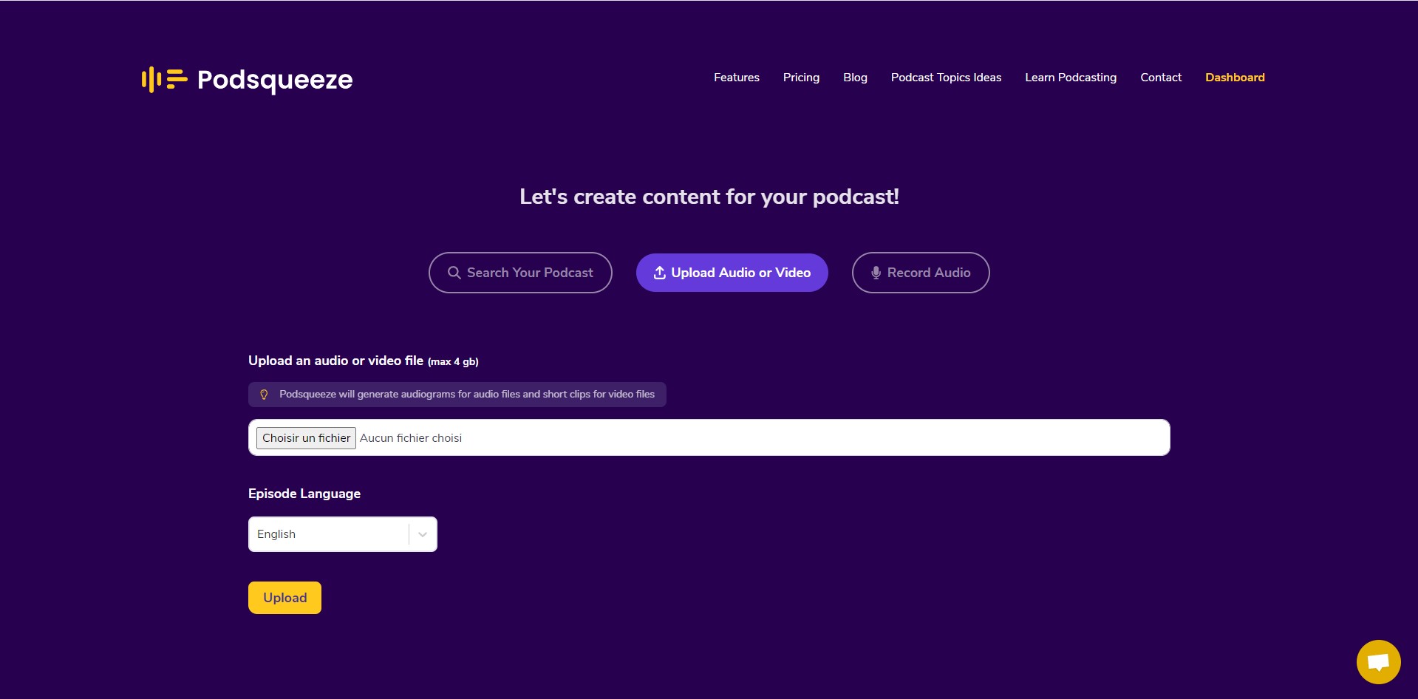Image resolution: width=1418 pixels, height=699 pixels.
Task: Click the Aucun fichier choisi text
Action: (x=411, y=438)
